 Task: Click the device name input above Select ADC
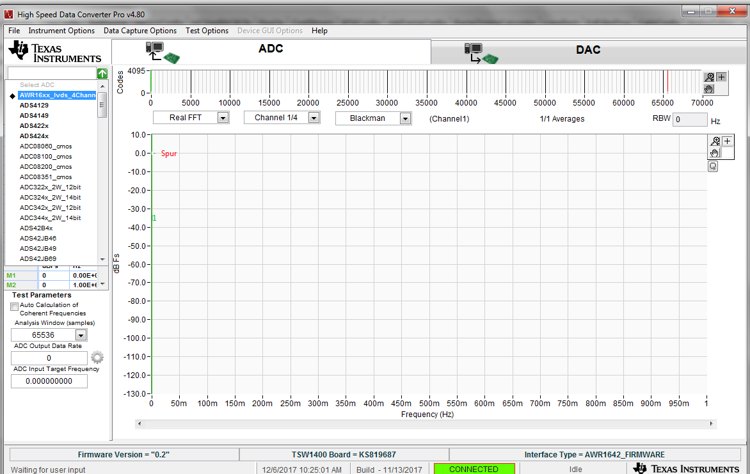pos(52,73)
